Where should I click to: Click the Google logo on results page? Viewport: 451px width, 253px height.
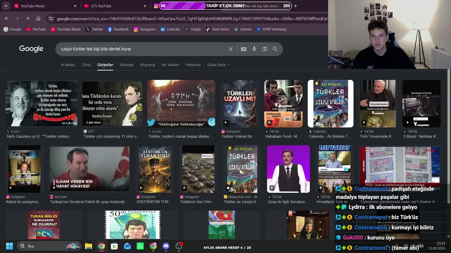(31, 49)
